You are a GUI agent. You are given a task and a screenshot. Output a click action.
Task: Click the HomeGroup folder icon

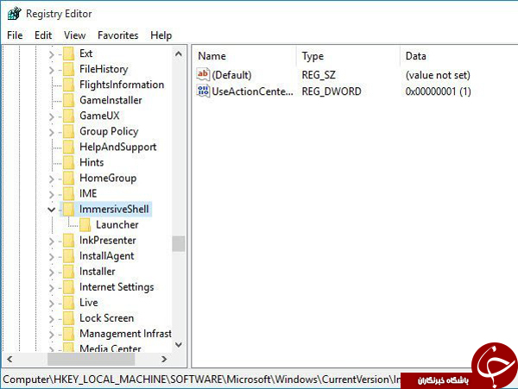coord(68,178)
